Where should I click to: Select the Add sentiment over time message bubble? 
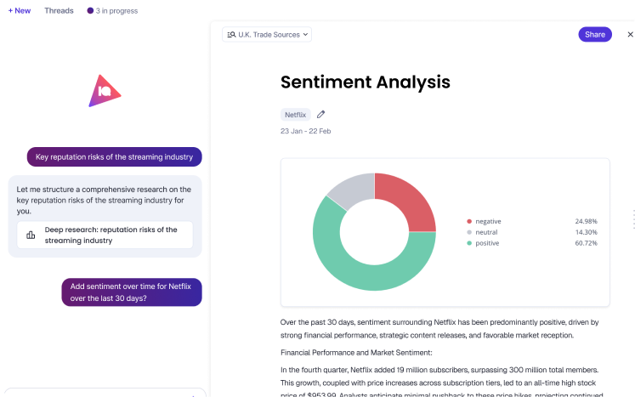[132, 292]
